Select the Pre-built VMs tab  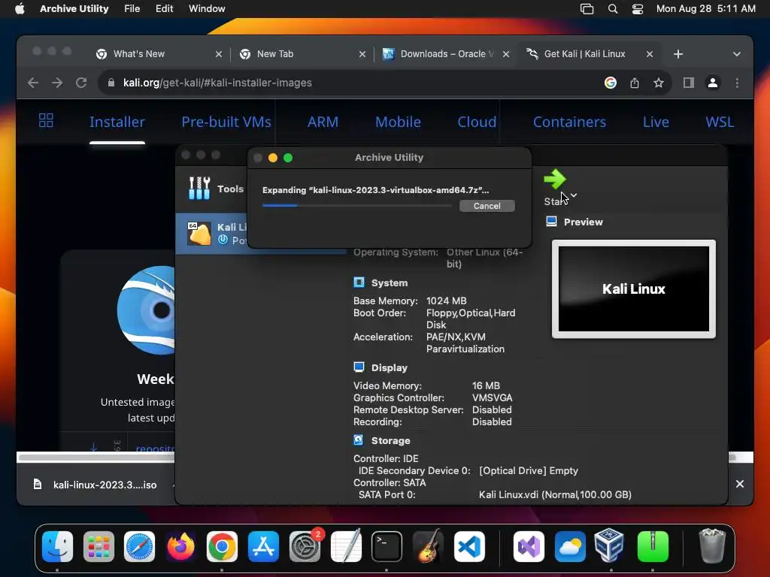click(x=226, y=122)
